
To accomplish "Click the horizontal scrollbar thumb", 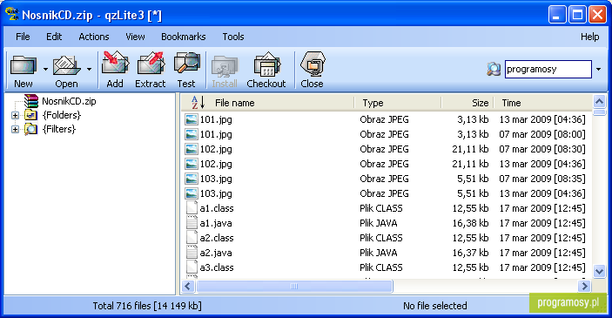I will point(294,287).
